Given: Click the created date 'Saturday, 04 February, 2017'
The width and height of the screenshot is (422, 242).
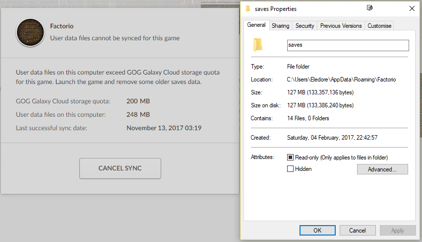Looking at the screenshot, I should [x=320, y=138].
